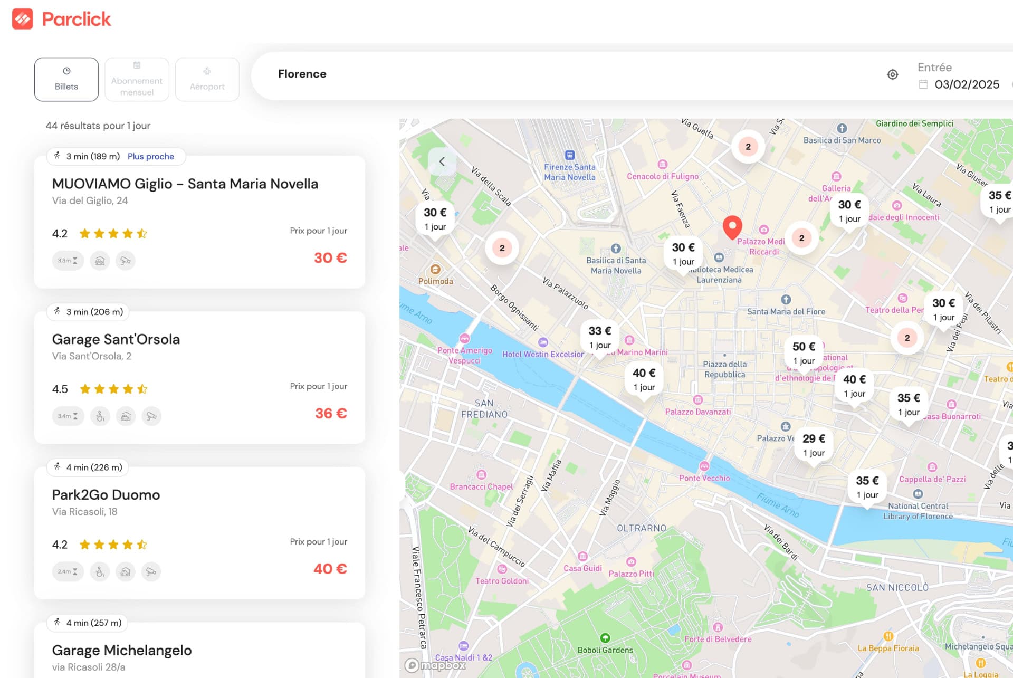
Task: Click the Hotel Westin Excelsior map icon
Action: (x=543, y=342)
